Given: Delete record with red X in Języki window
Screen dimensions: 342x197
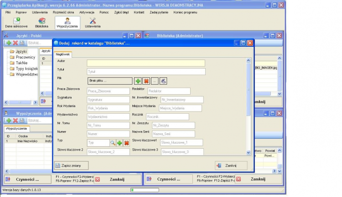Looking at the screenshot, I should click(x=15, y=43).
